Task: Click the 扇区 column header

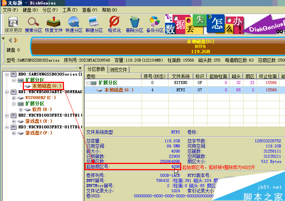Action: [x=250, y=76]
